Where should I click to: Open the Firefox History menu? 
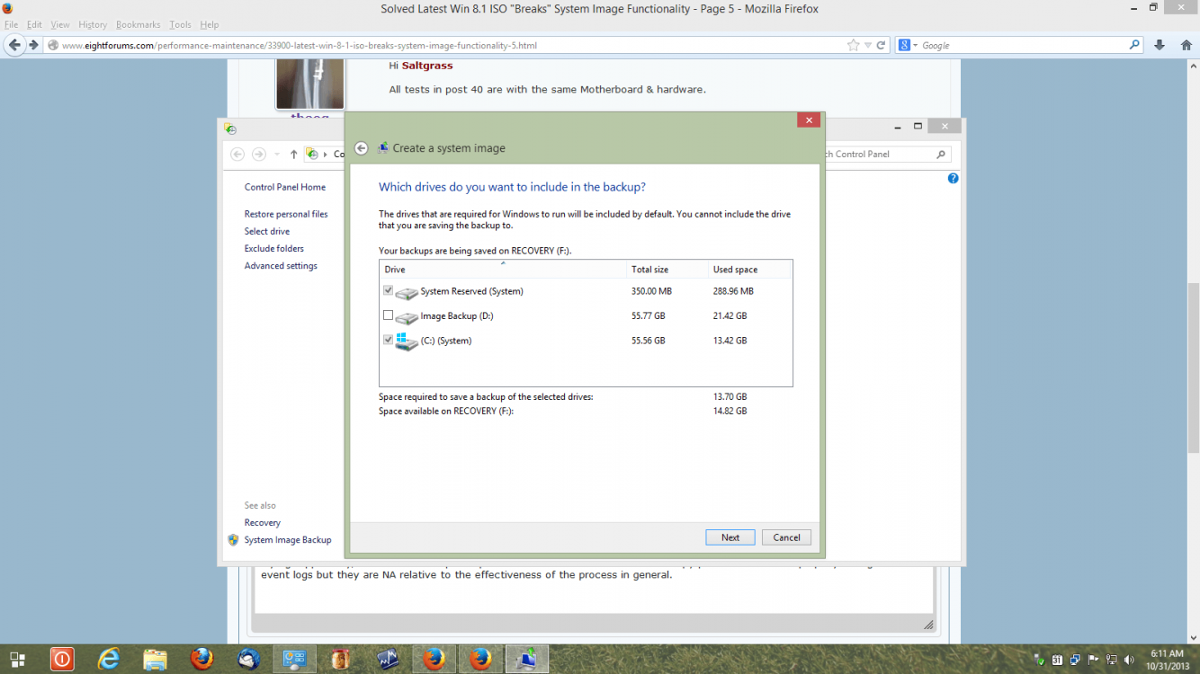[93, 25]
